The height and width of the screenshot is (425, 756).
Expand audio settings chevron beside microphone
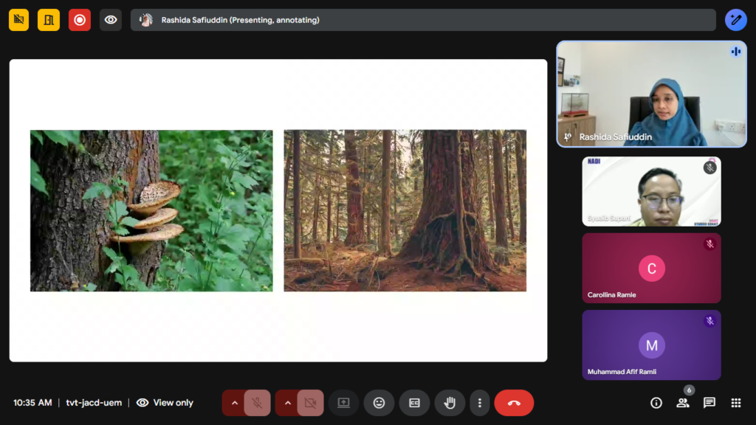pyautogui.click(x=234, y=403)
